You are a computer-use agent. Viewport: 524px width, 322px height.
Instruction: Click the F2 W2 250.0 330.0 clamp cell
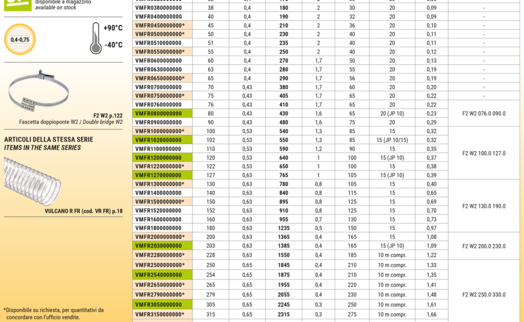(484, 295)
